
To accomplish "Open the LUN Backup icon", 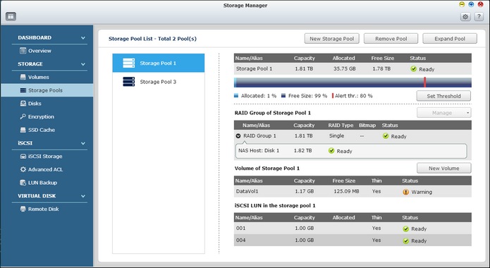I will tap(23, 183).
